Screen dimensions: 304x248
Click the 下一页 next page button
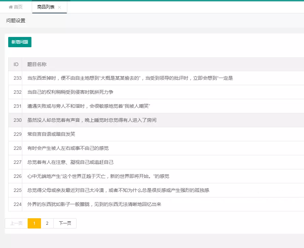[65, 223]
